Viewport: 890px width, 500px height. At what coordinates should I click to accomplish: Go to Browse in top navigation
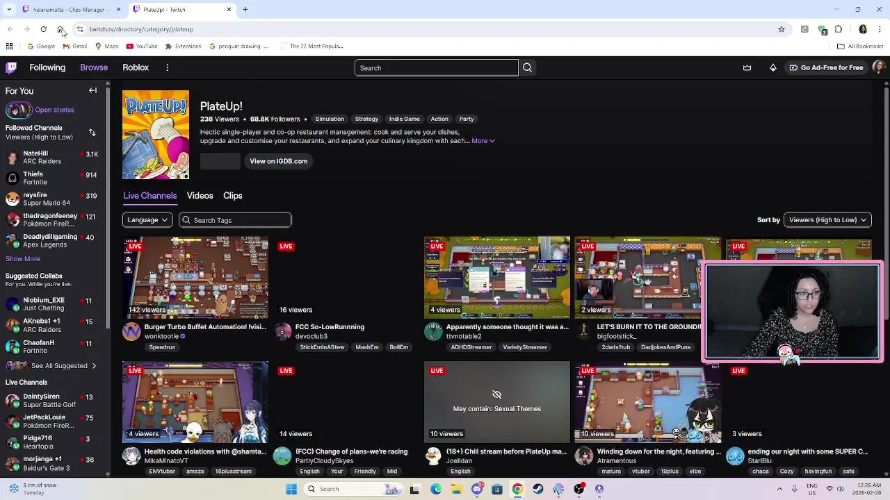pyautogui.click(x=94, y=67)
